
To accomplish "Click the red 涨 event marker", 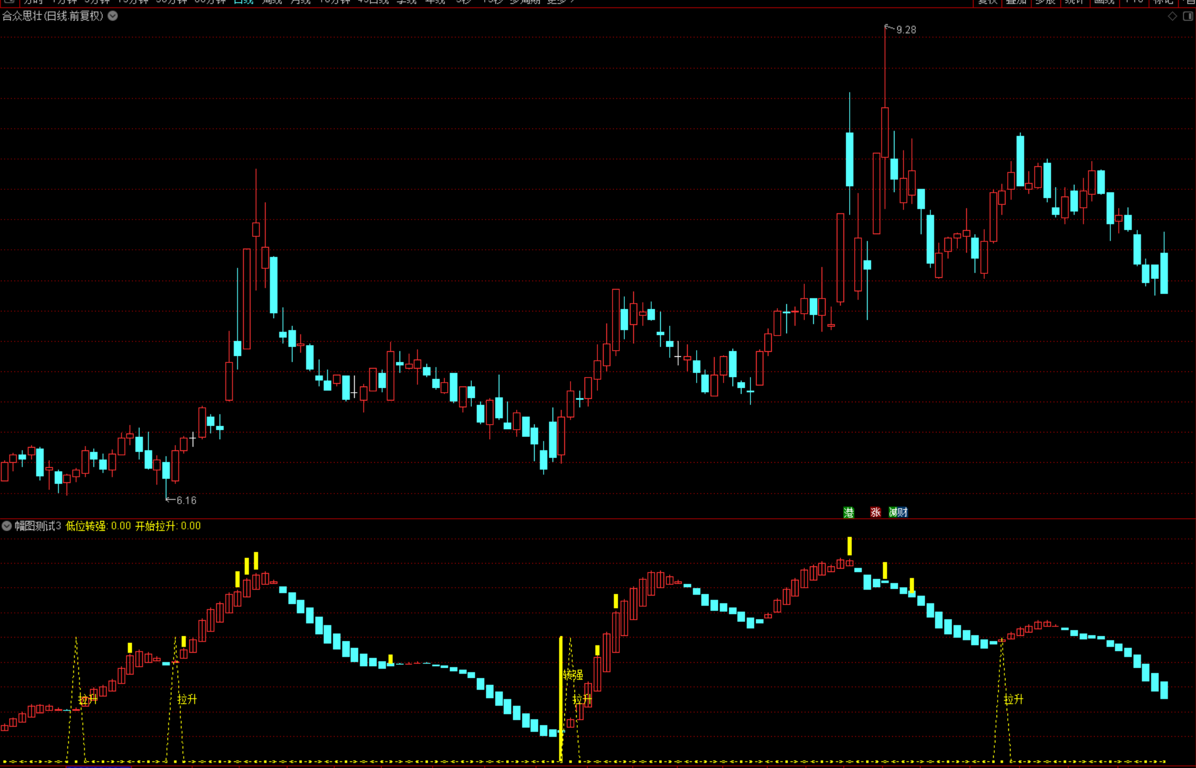I will (x=875, y=512).
